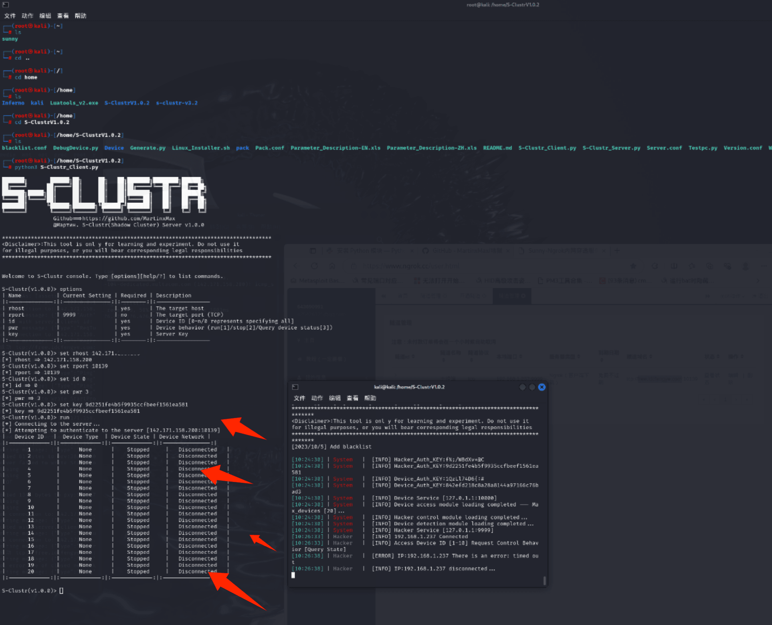This screenshot has width=772, height=625.
Task: Open 文件 menu in kali@kali terminal window
Action: [299, 398]
